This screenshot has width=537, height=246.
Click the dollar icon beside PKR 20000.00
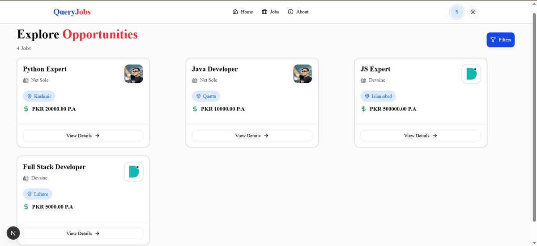[x=26, y=109]
